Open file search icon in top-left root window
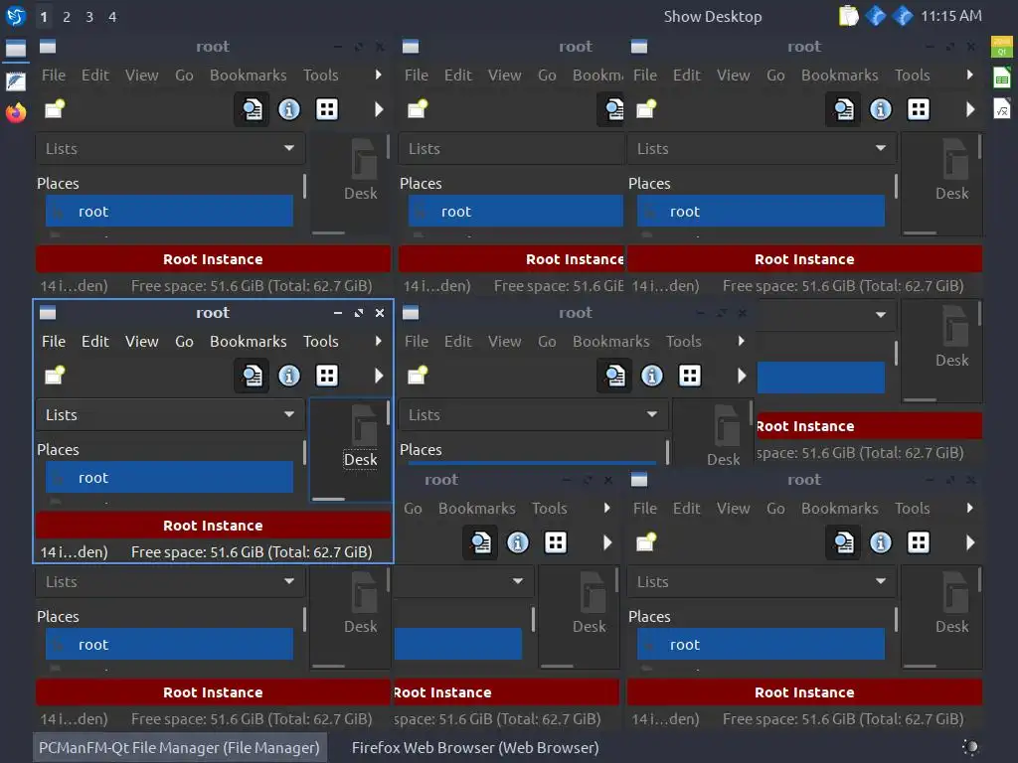The width and height of the screenshot is (1018, 763). coord(252,109)
